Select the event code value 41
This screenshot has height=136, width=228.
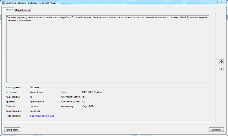(x=31, y=97)
